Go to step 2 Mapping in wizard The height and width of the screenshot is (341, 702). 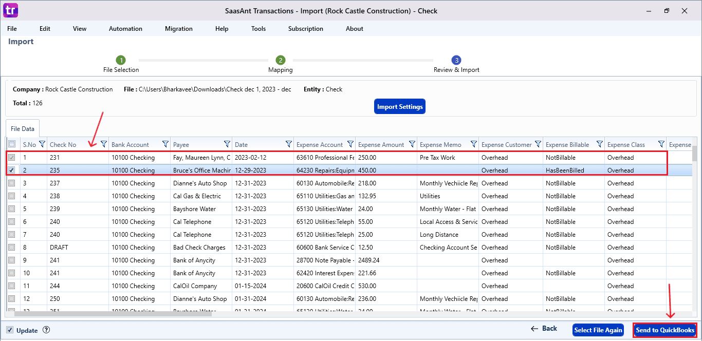pos(280,61)
